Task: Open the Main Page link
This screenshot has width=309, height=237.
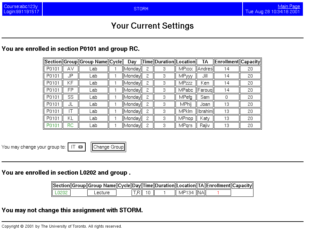Action: click(288, 6)
